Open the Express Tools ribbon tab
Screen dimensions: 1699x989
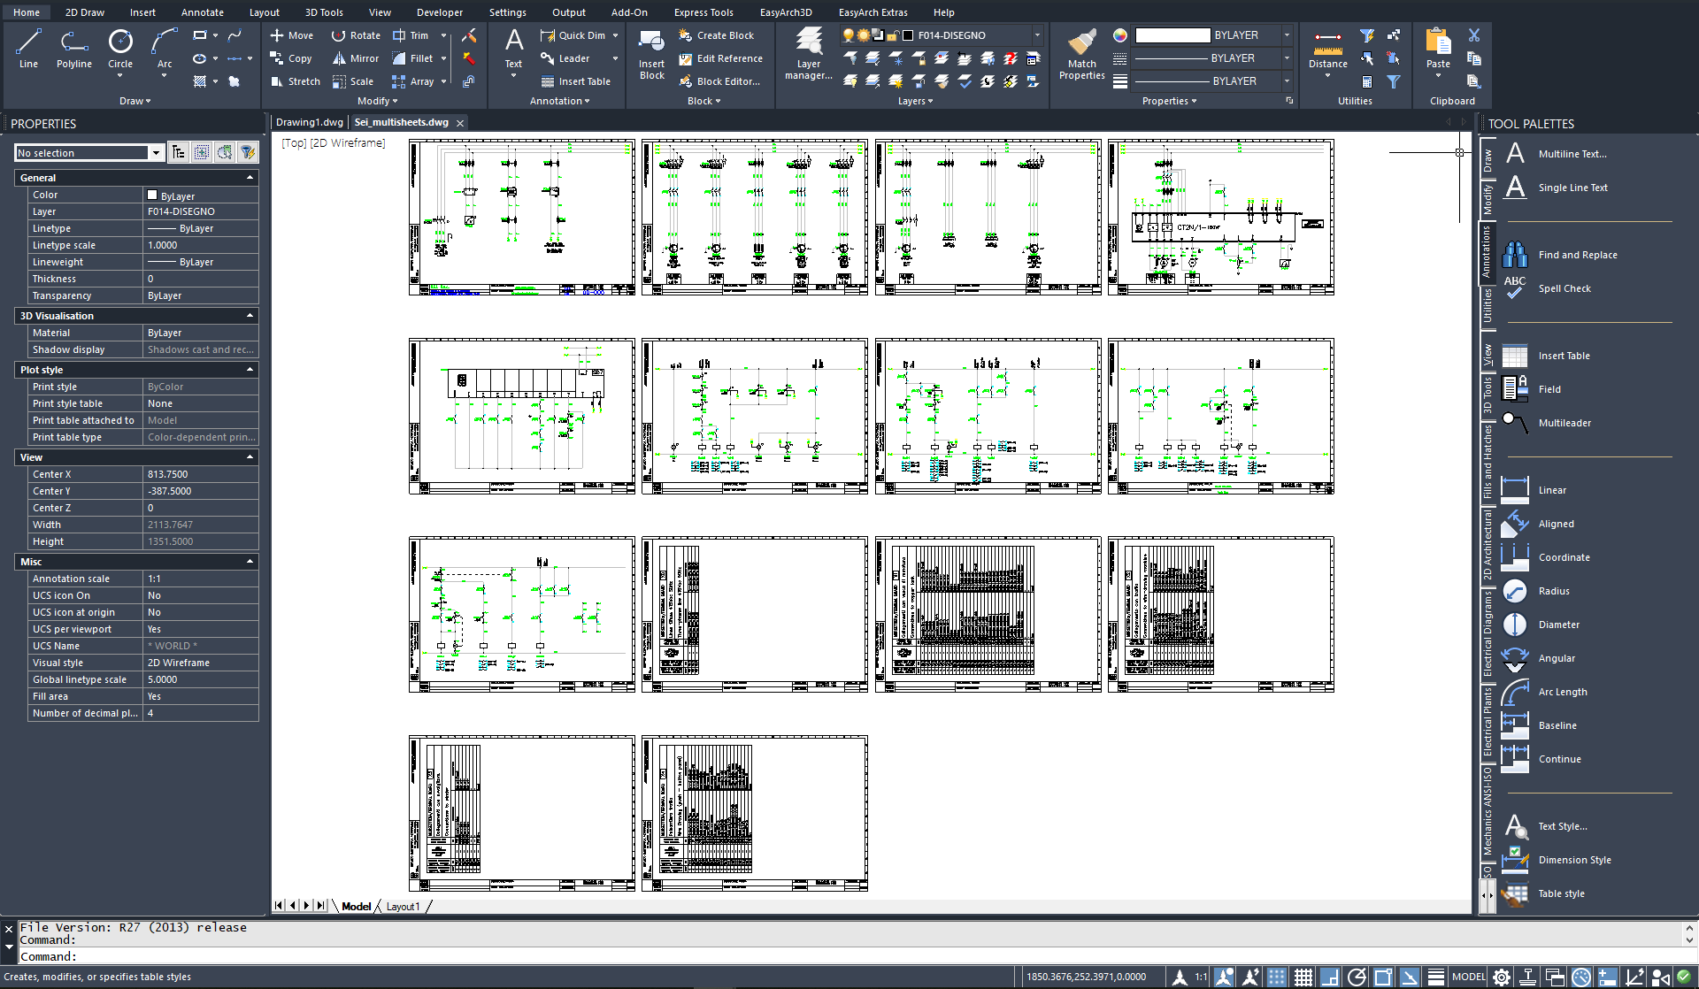pos(703,12)
